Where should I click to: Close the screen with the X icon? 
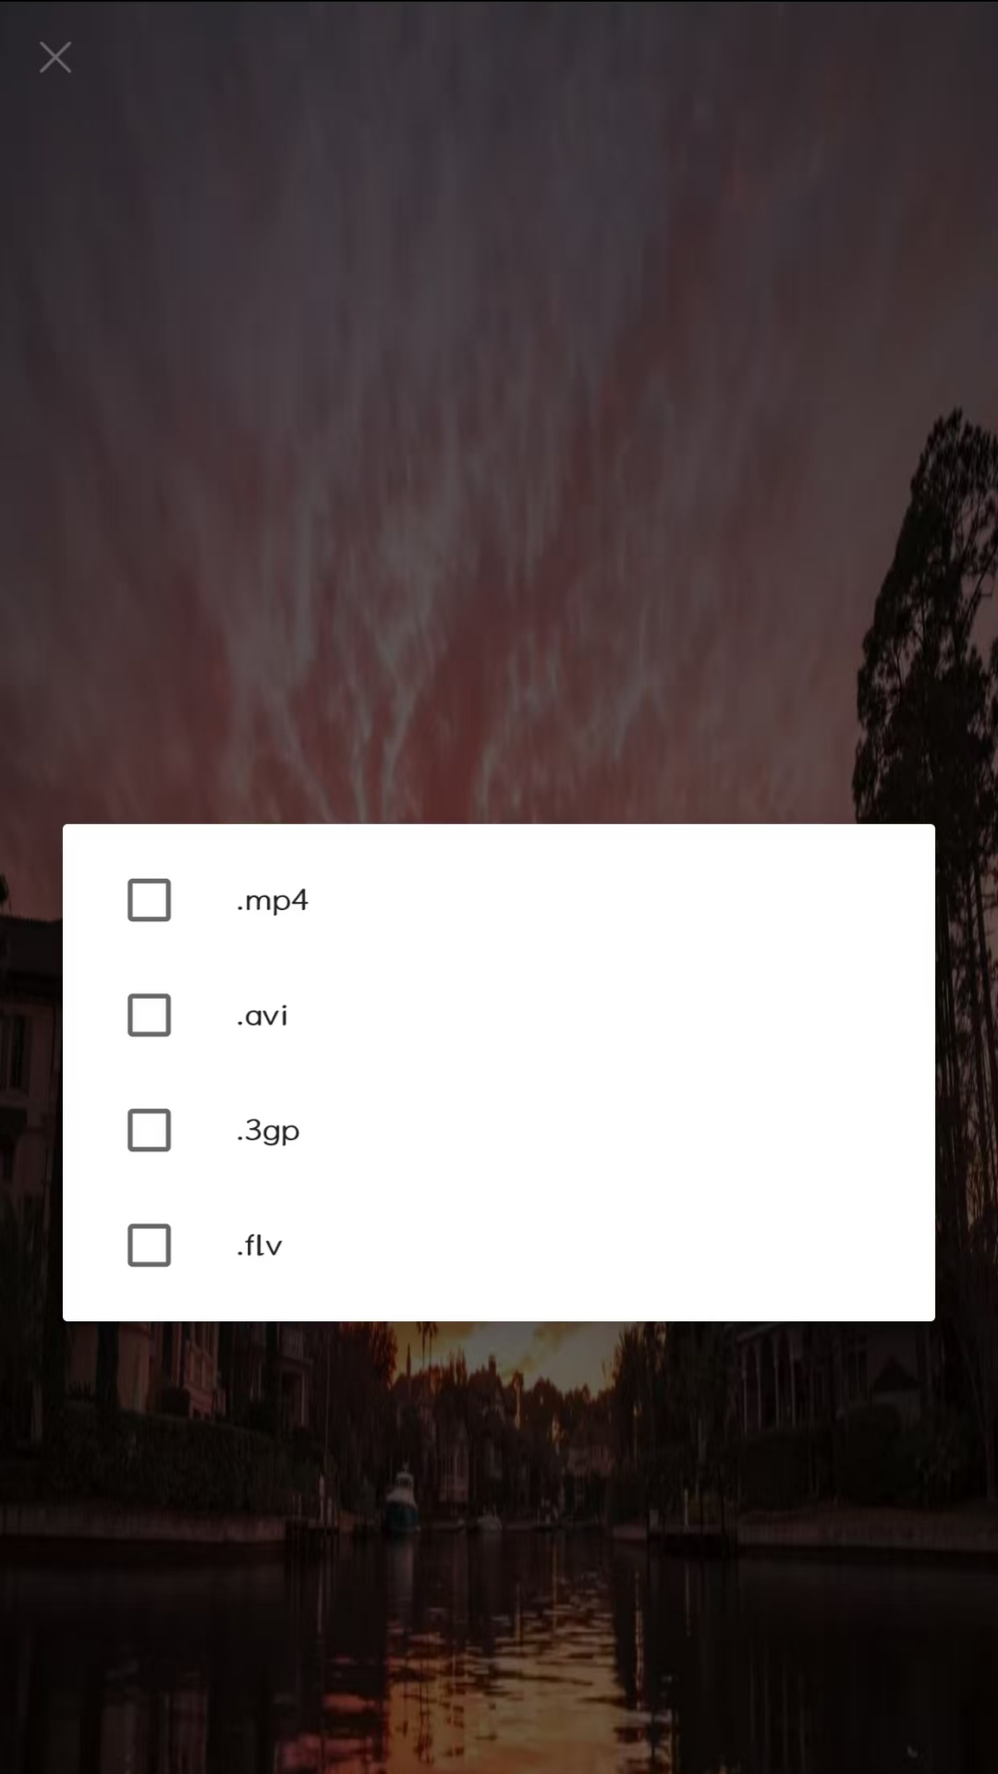coord(55,57)
